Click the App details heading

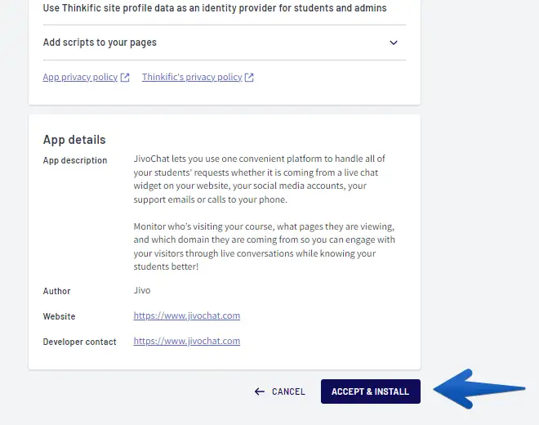pyautogui.click(x=74, y=140)
